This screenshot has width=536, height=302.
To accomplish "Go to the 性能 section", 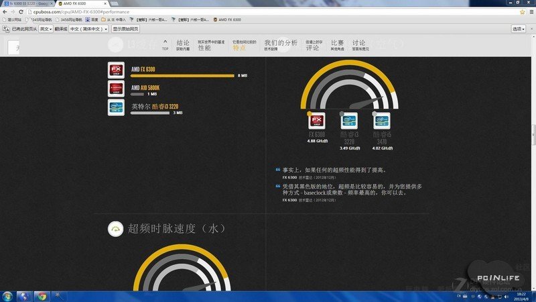I will point(211,45).
